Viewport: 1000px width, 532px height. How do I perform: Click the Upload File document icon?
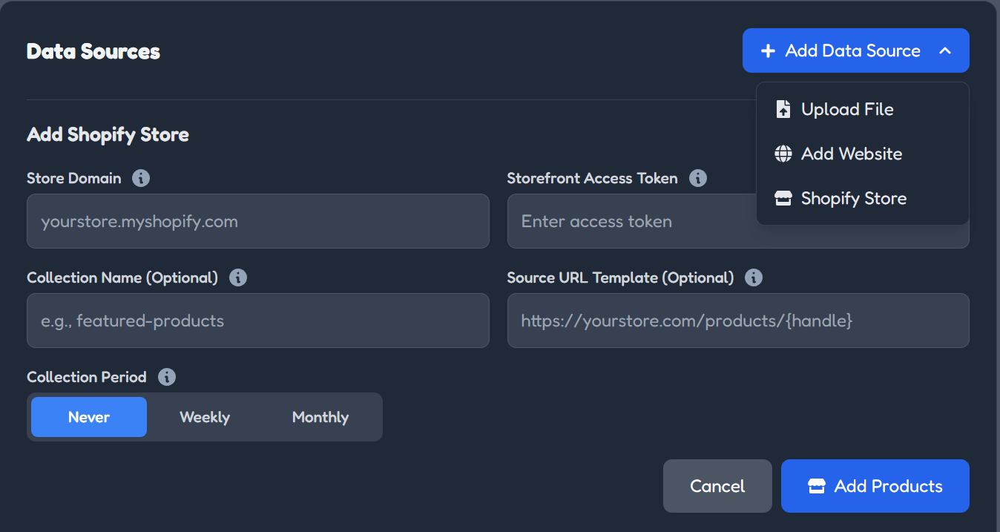[783, 109]
